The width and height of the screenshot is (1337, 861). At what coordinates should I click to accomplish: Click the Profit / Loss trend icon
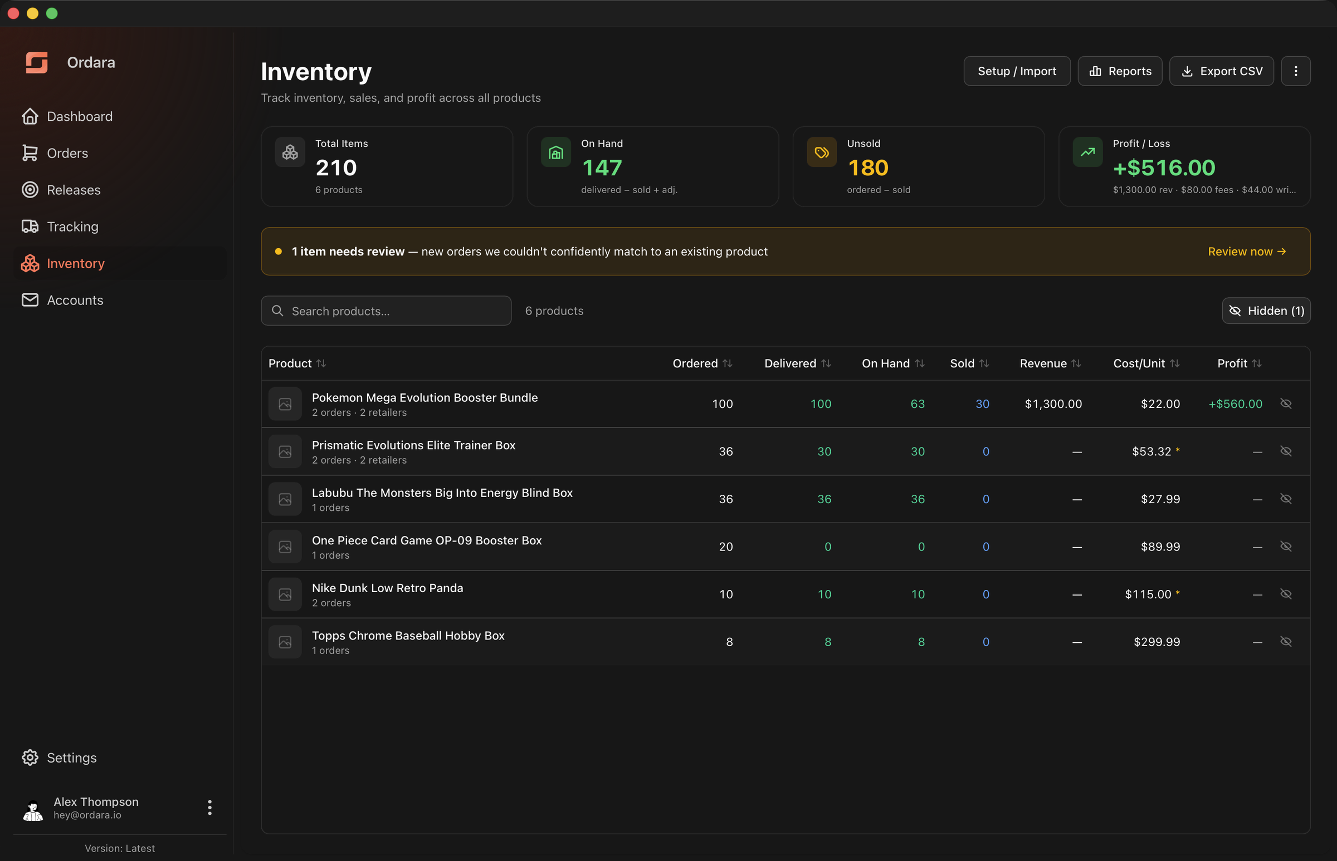point(1087,152)
